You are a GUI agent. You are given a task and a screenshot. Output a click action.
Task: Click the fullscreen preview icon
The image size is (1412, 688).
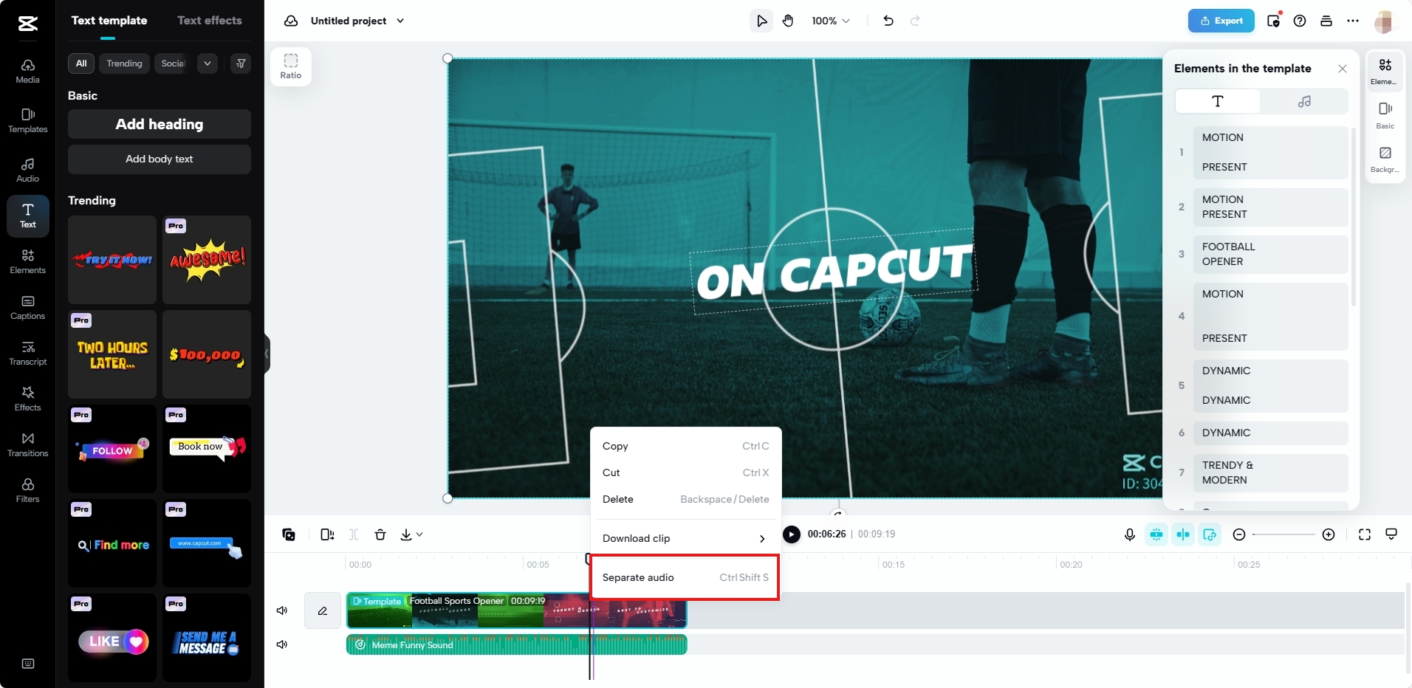[x=1365, y=534]
